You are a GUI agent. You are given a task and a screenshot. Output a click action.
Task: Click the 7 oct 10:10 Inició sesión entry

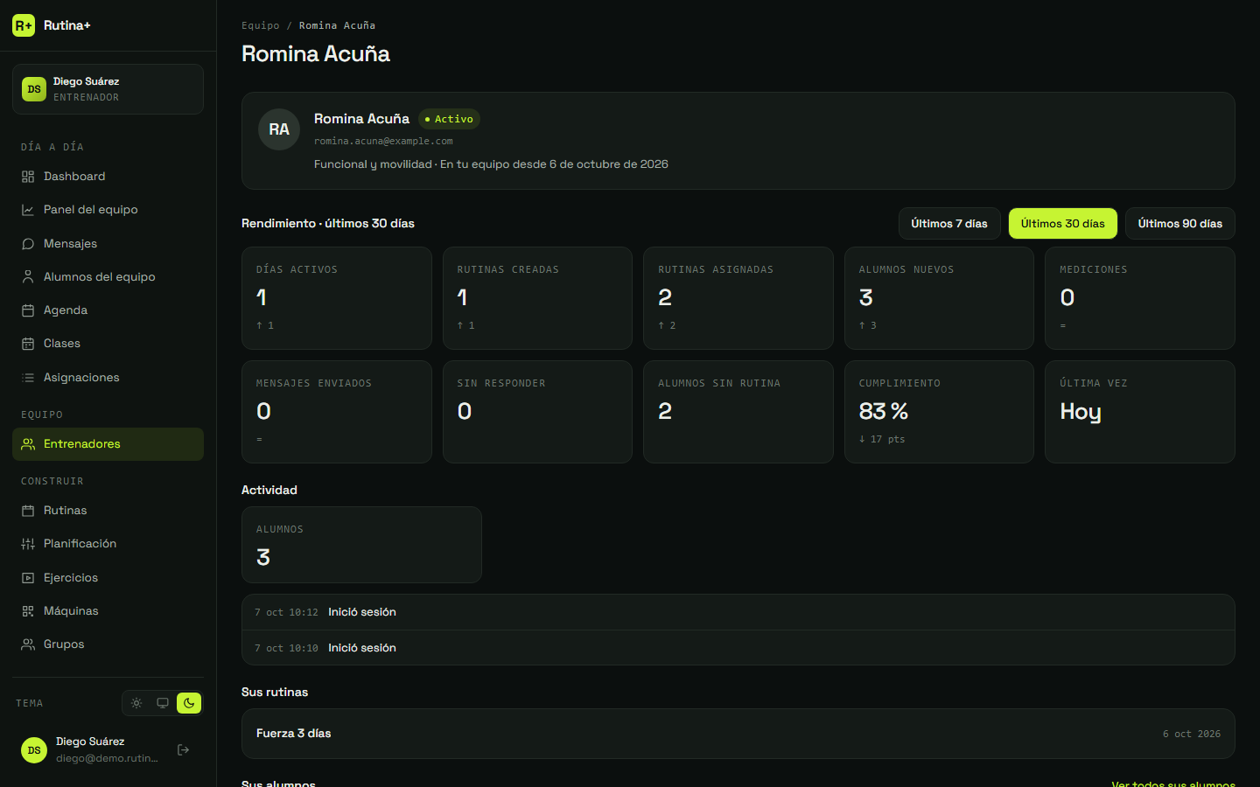pyautogui.click(x=738, y=648)
